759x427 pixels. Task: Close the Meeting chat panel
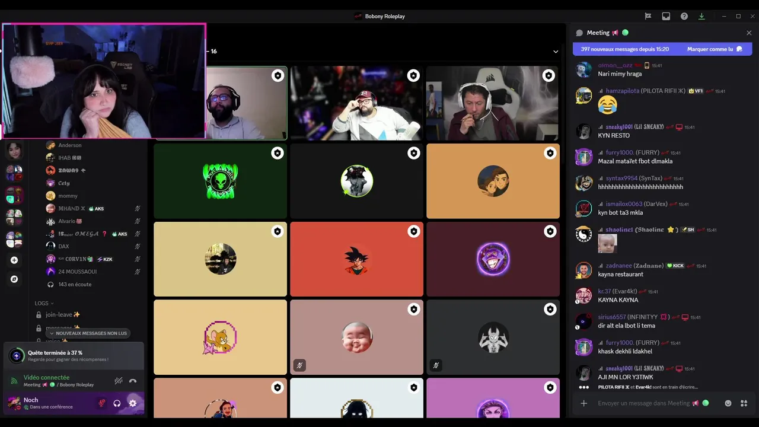[749, 33]
